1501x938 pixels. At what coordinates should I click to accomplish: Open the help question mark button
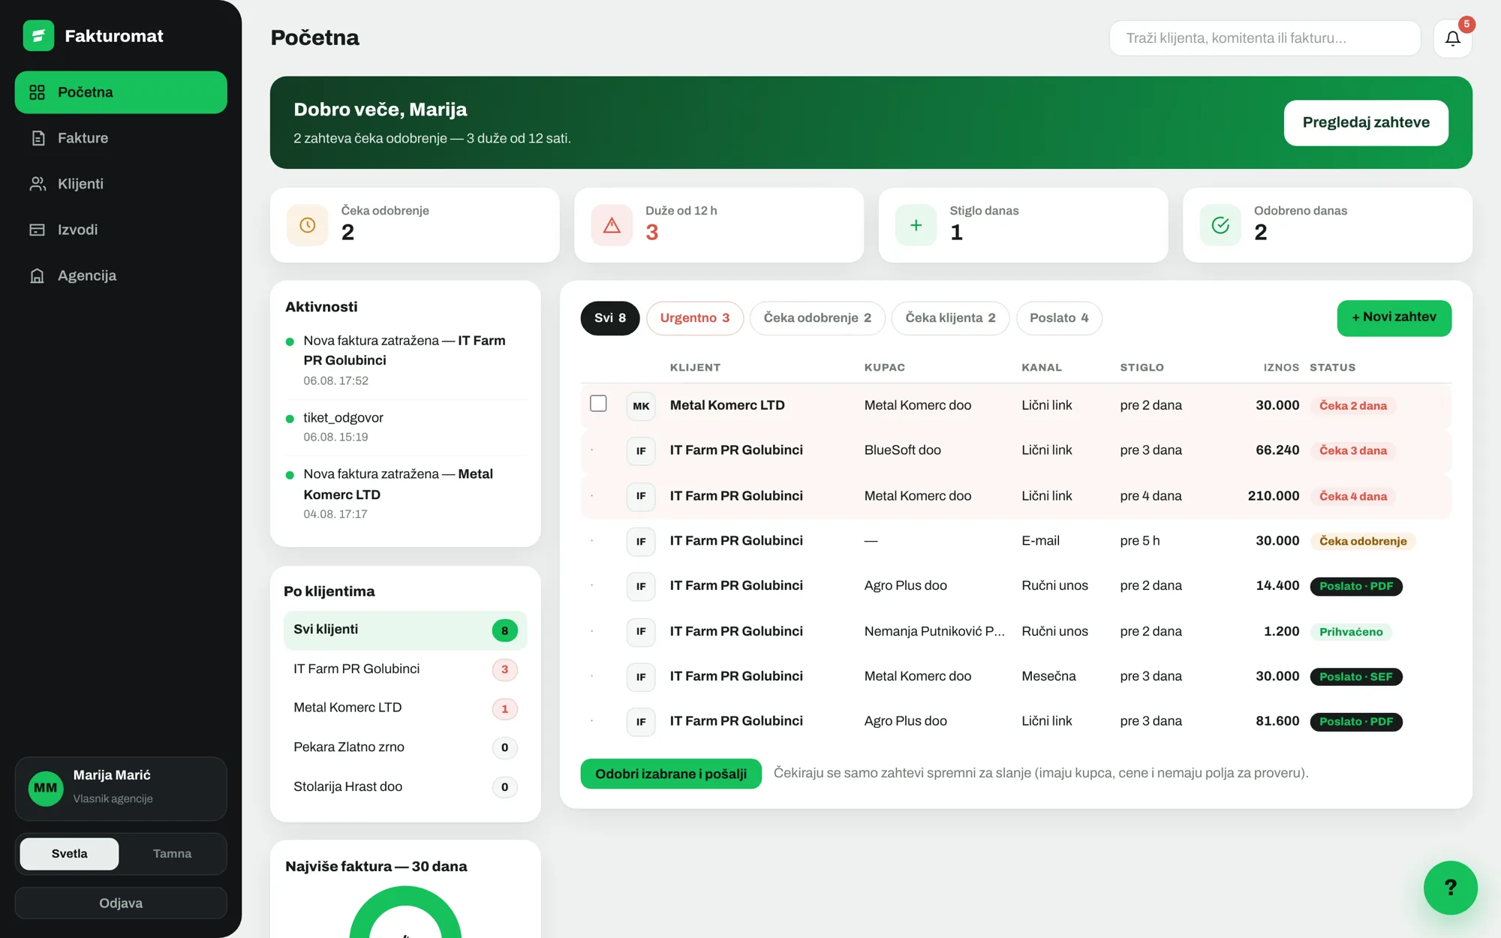(1450, 887)
